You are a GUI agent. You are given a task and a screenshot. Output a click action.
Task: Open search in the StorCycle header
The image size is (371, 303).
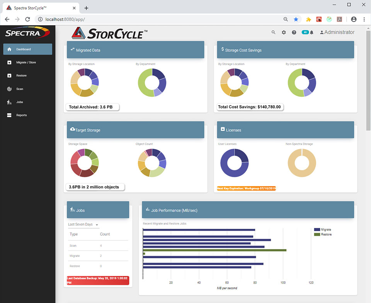point(273,32)
